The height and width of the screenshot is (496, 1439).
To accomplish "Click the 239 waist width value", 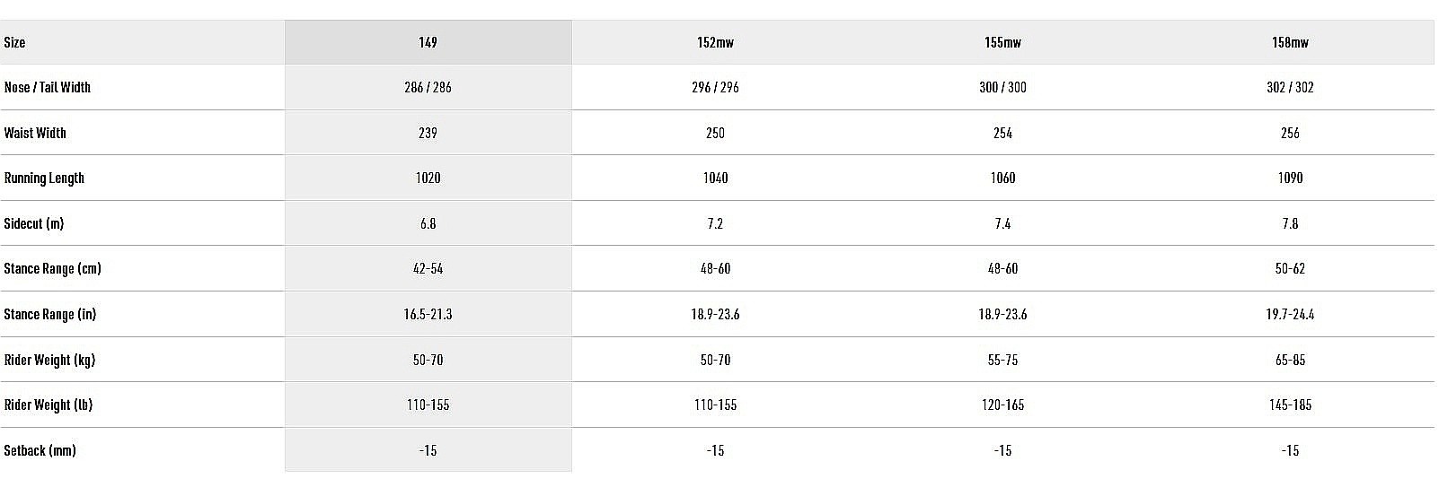I will [x=428, y=133].
